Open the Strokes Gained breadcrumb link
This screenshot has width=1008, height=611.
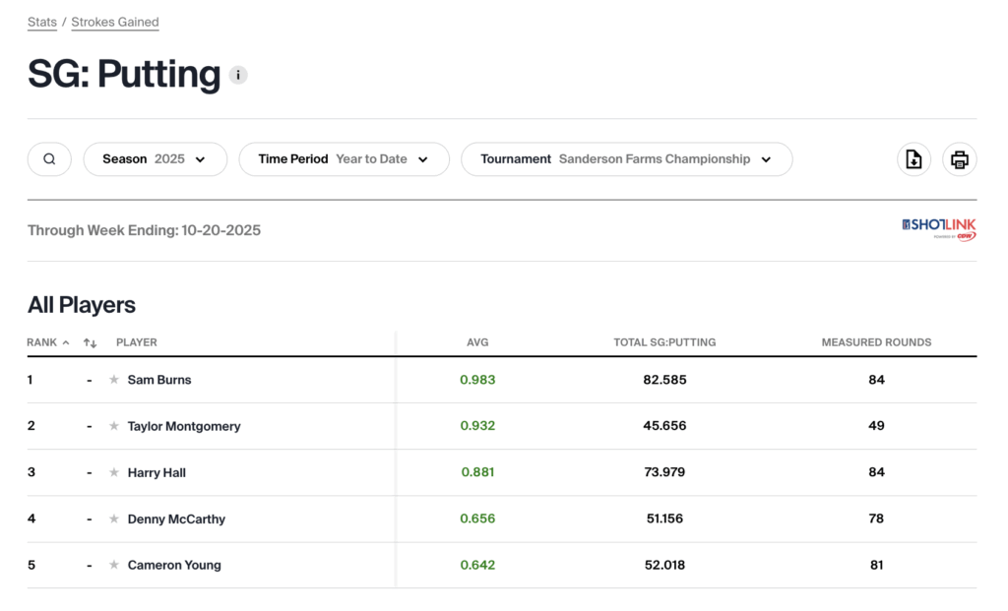pyautogui.click(x=115, y=22)
